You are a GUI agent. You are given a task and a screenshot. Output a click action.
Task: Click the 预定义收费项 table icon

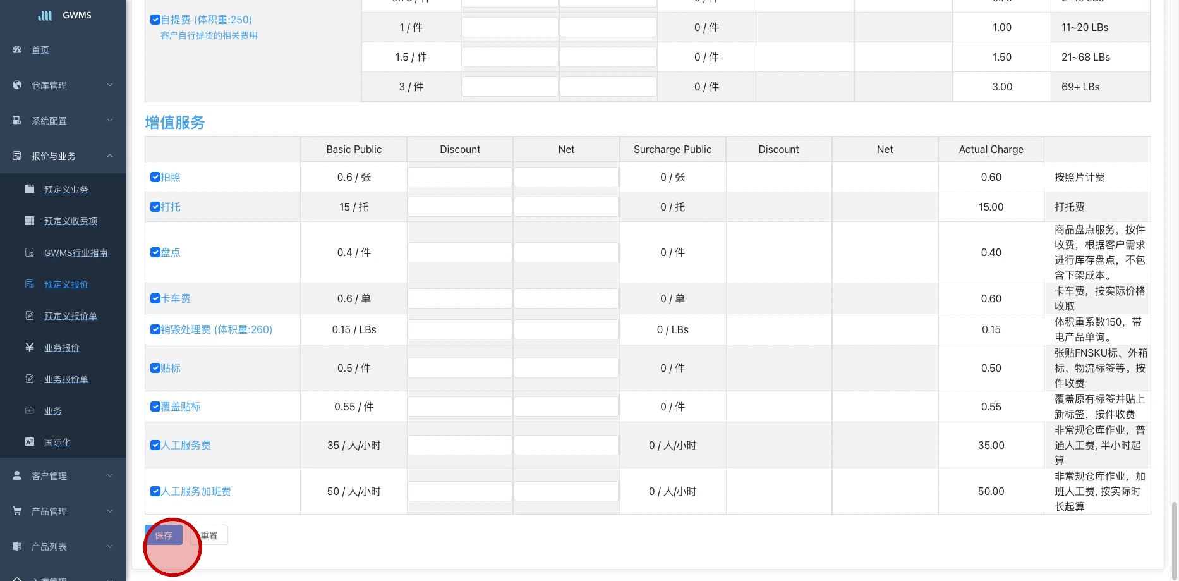click(x=30, y=221)
